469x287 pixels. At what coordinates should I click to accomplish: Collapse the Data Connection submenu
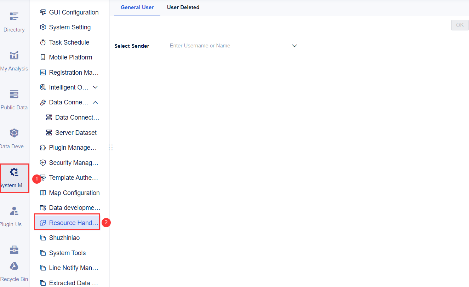[x=95, y=102]
